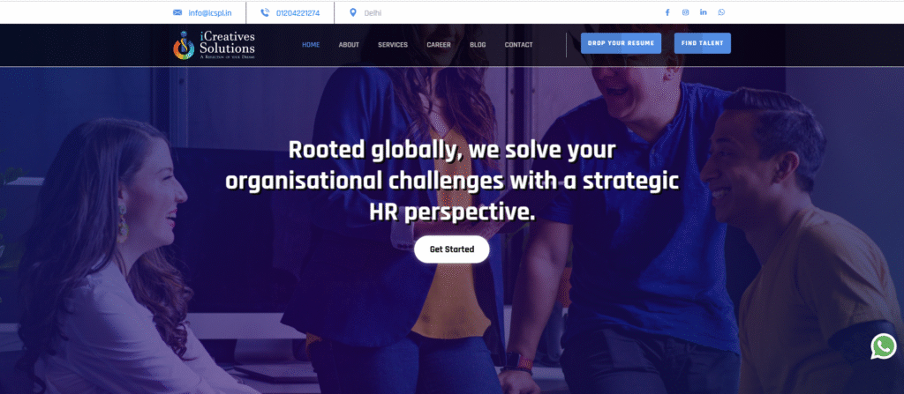Click the DROP YOUR RESUME button
Image resolution: width=904 pixels, height=394 pixels.
tap(621, 43)
